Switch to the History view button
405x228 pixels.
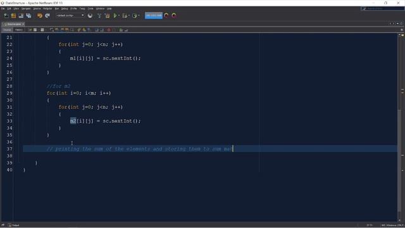[x=18, y=30]
